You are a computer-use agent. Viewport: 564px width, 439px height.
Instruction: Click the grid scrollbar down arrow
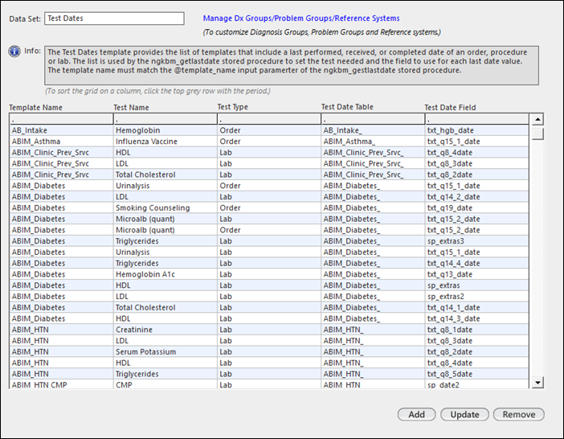pyautogui.click(x=537, y=382)
